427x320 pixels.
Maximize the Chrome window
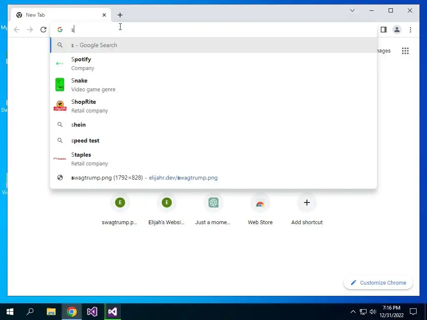pos(390,10)
